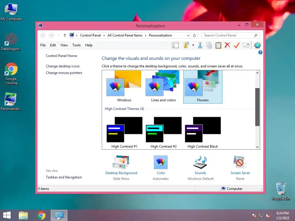Screen dimensions: 295x221
Task: Click the Personalization desktop shortcut
Action: pyautogui.click(x=11, y=102)
